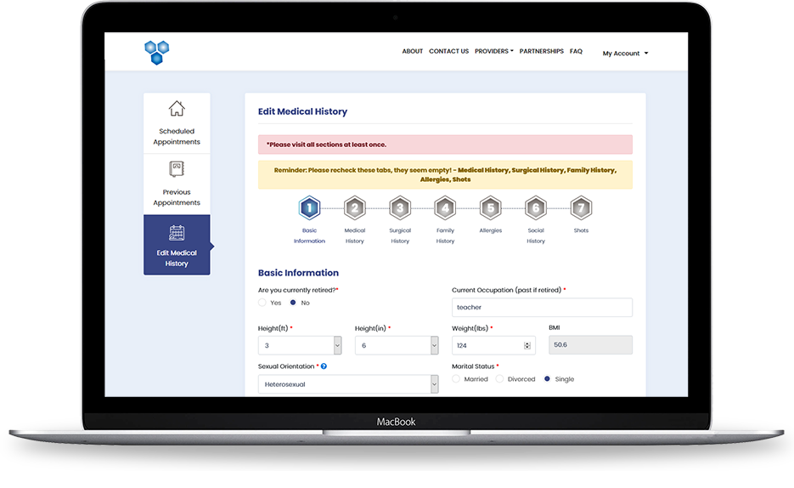
Task: Open Previous Appointments via the notebook icon
Action: (177, 168)
